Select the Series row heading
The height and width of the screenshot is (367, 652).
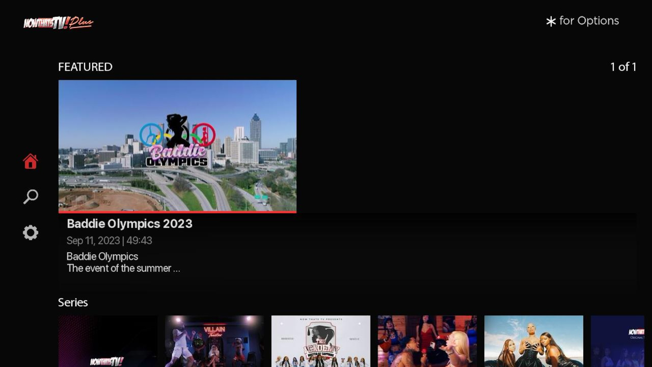pyautogui.click(x=73, y=302)
